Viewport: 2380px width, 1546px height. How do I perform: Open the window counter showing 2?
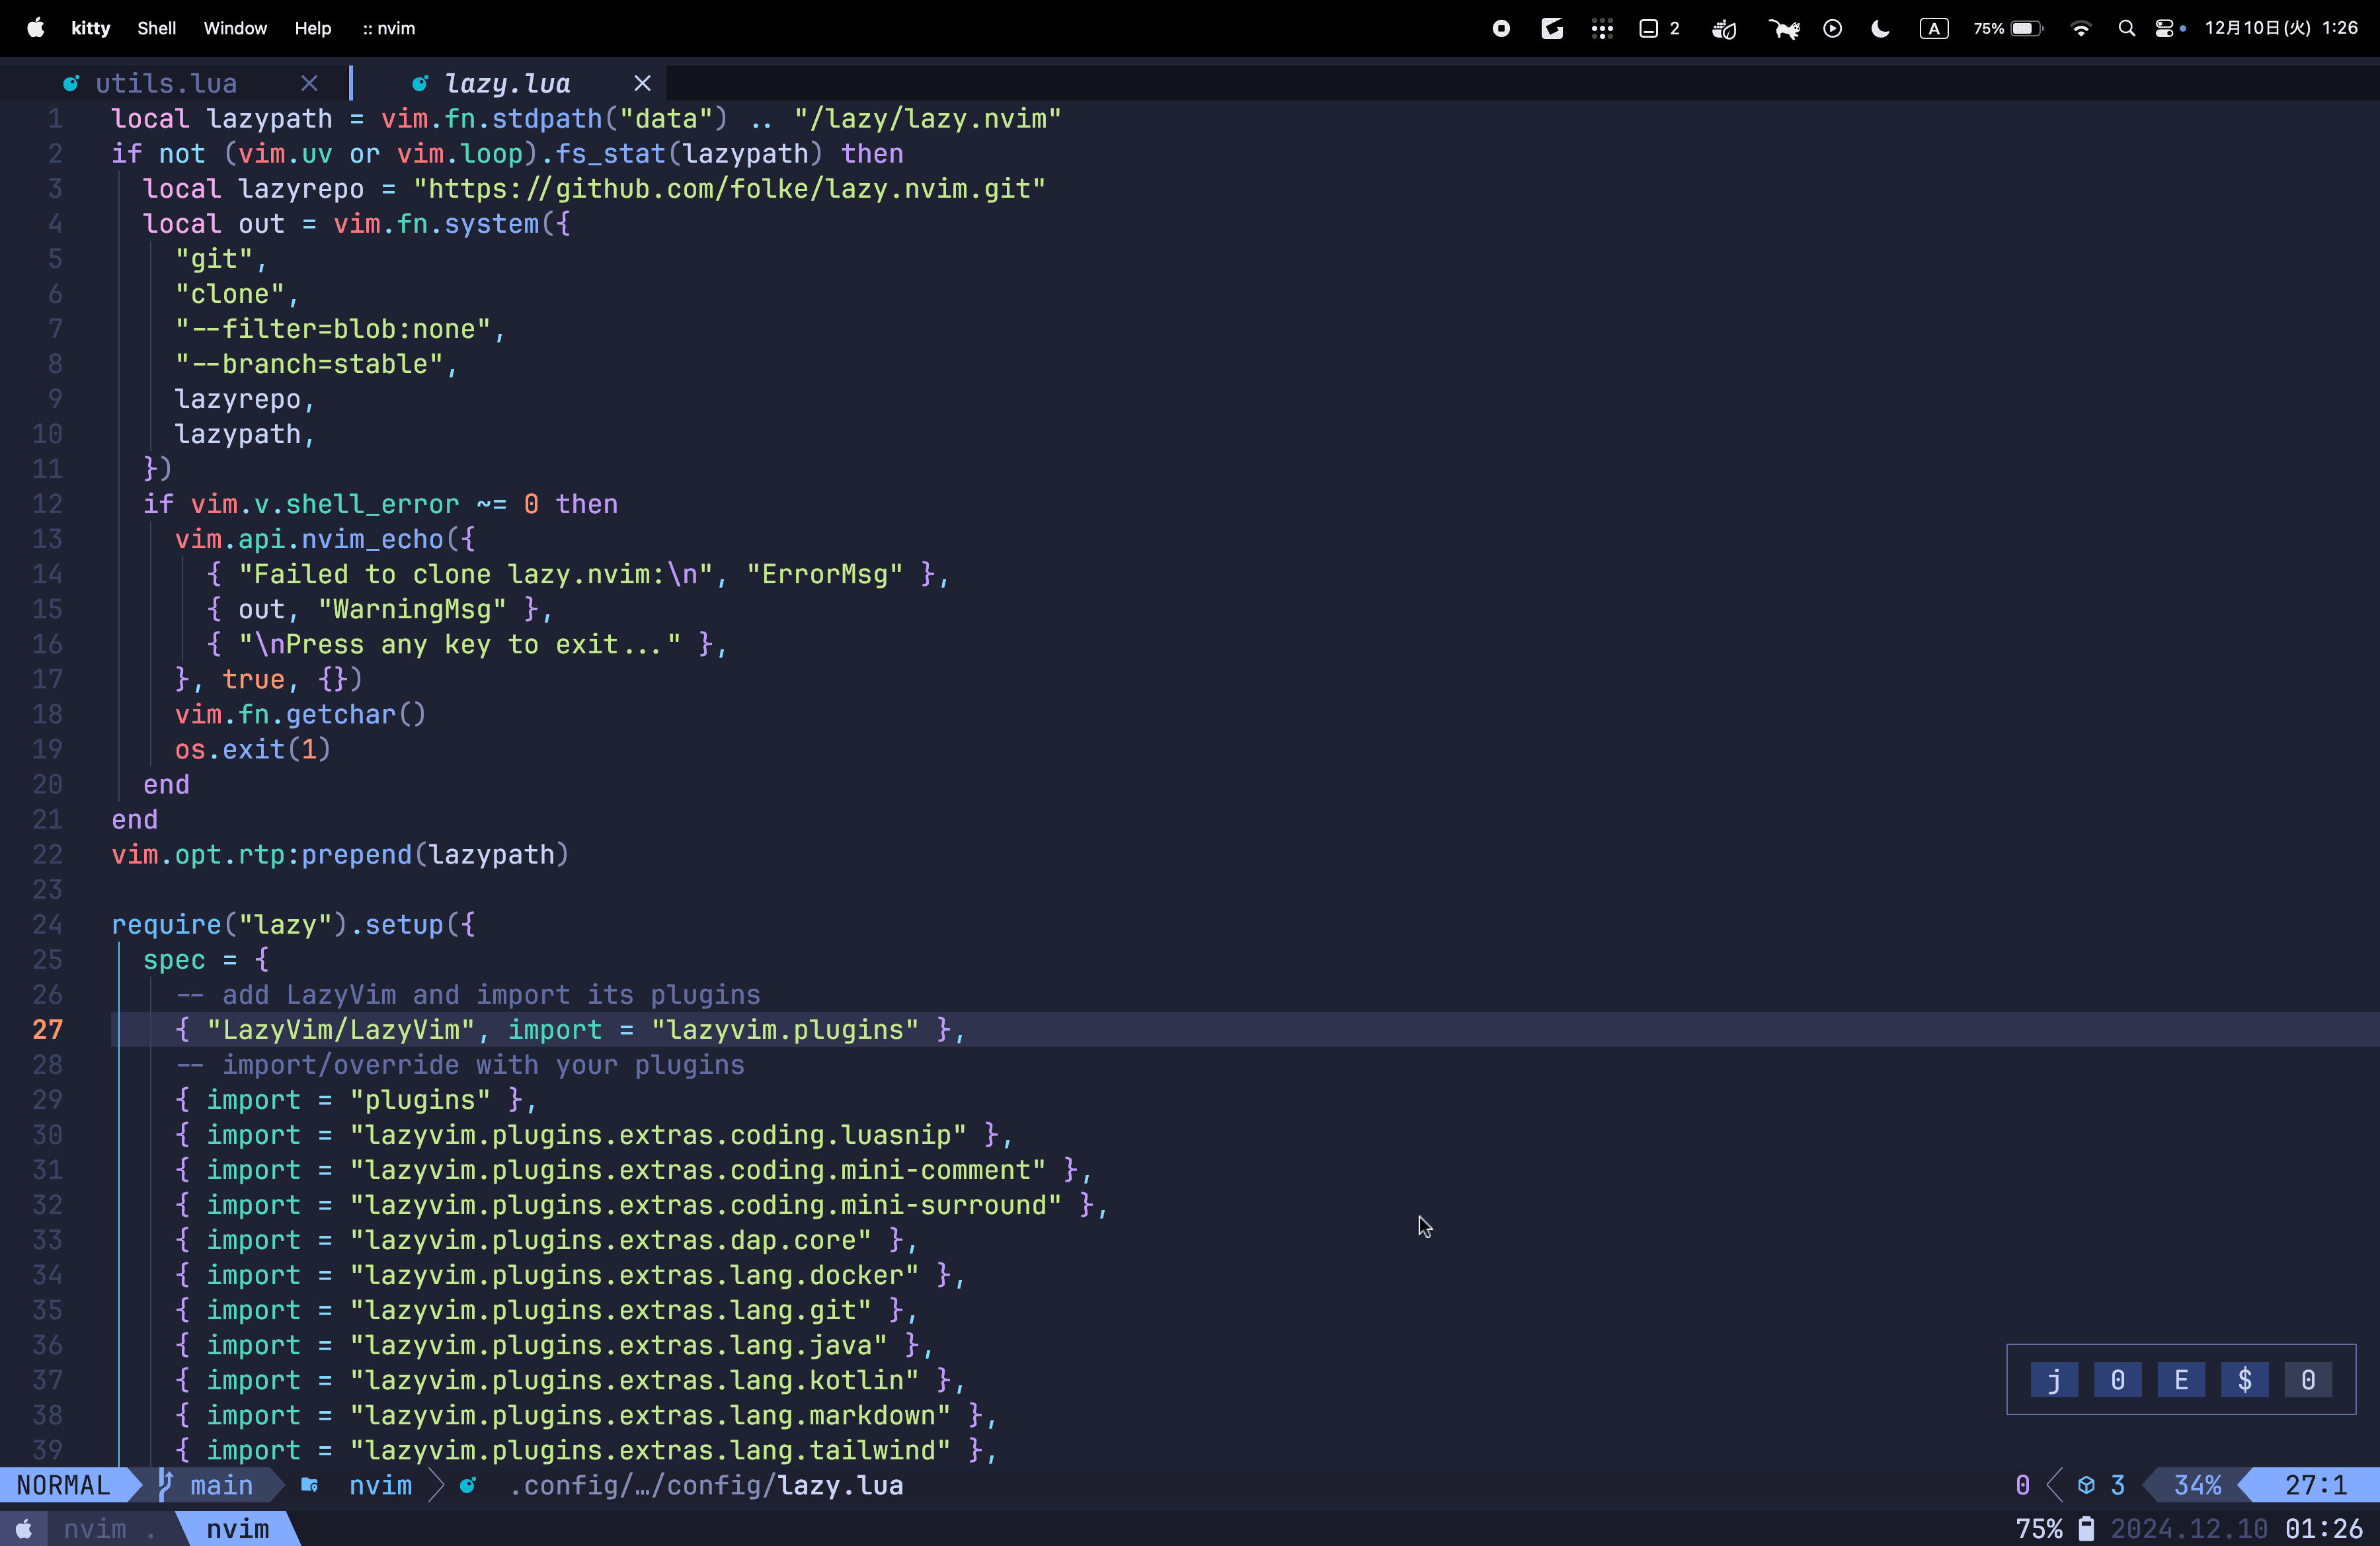click(1660, 28)
